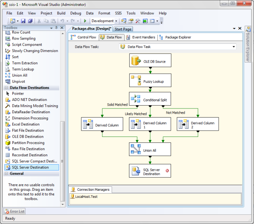This screenshot has width=254, height=224.
Task: Open the Format menu
Action: coord(104,13)
